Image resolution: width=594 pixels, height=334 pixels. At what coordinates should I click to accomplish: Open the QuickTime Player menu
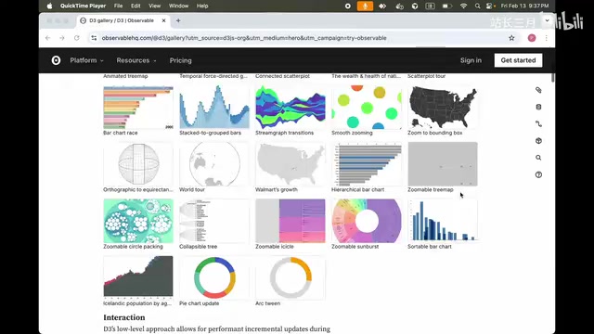tap(83, 6)
